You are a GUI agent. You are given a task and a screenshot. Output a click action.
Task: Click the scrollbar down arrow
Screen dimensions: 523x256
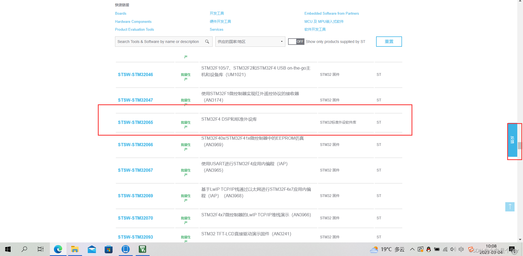click(520, 240)
